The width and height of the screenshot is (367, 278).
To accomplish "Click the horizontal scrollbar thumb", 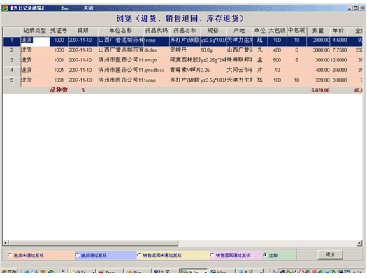I will 94,243.
